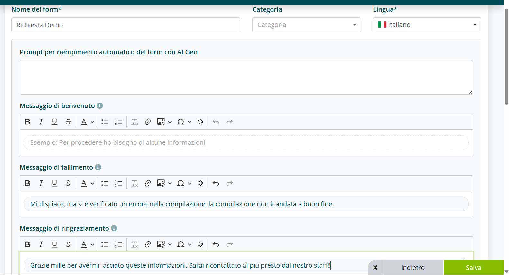This screenshot has width=509, height=275.
Task: Insert link in Messaggio di benvenuto editor
Action: (x=148, y=122)
